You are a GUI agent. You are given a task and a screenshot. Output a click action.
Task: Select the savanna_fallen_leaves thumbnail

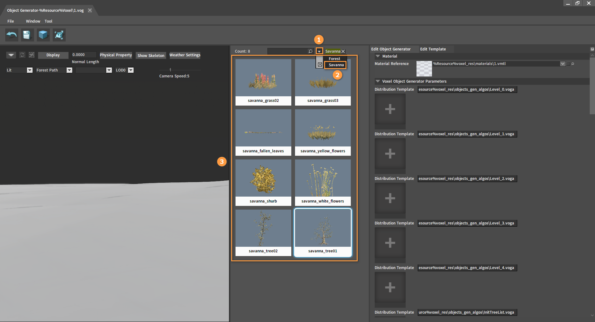[x=263, y=133]
